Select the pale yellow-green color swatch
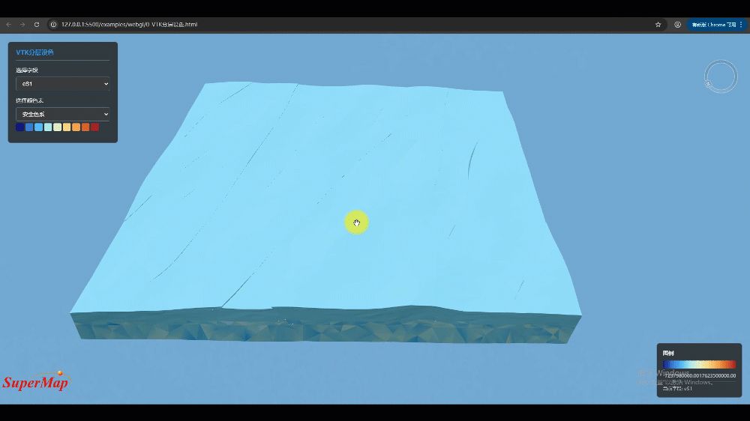This screenshot has height=421, width=750. tap(58, 127)
